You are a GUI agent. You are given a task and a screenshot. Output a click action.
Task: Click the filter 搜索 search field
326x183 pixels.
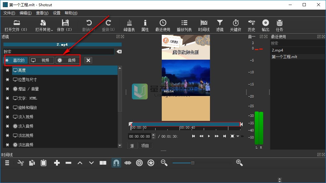click(x=58, y=52)
